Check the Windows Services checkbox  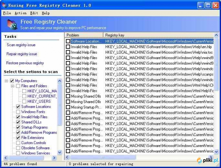(x=18, y=153)
